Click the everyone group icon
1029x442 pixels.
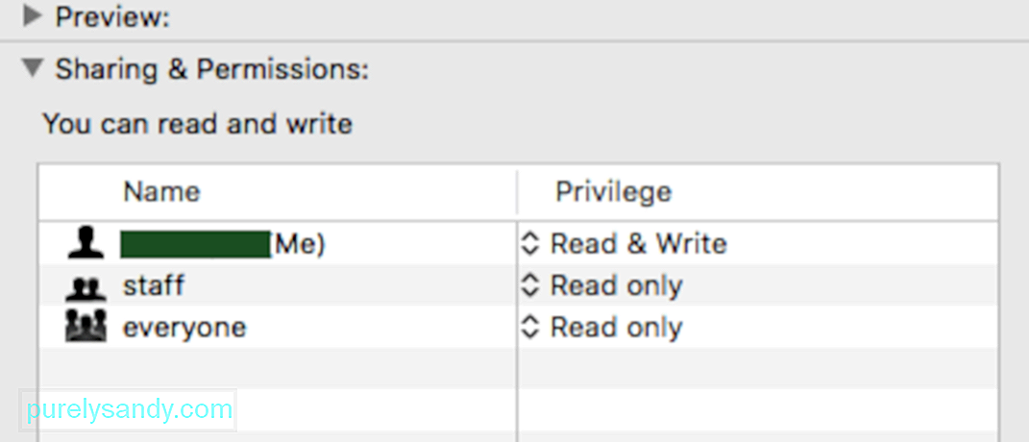[x=86, y=327]
